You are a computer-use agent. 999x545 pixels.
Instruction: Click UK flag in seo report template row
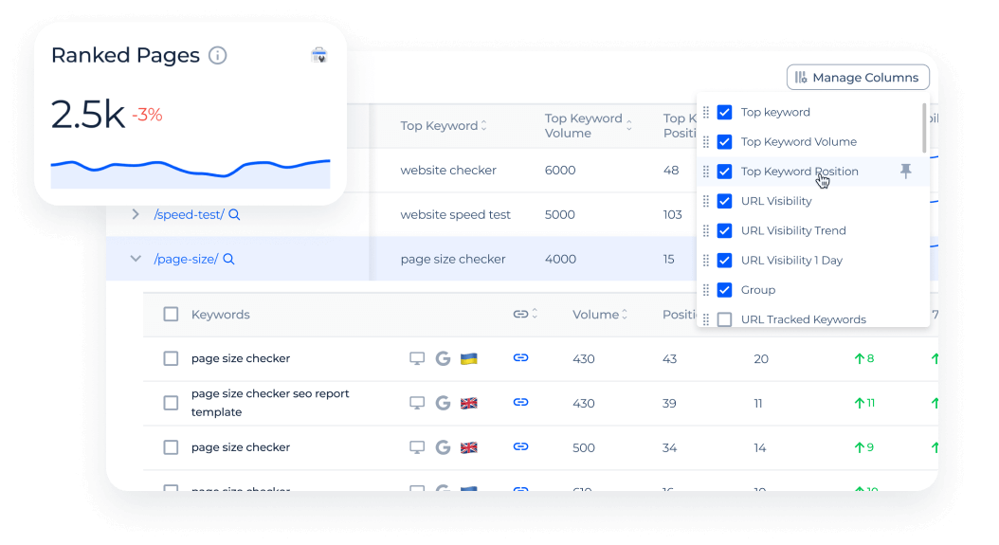469,404
